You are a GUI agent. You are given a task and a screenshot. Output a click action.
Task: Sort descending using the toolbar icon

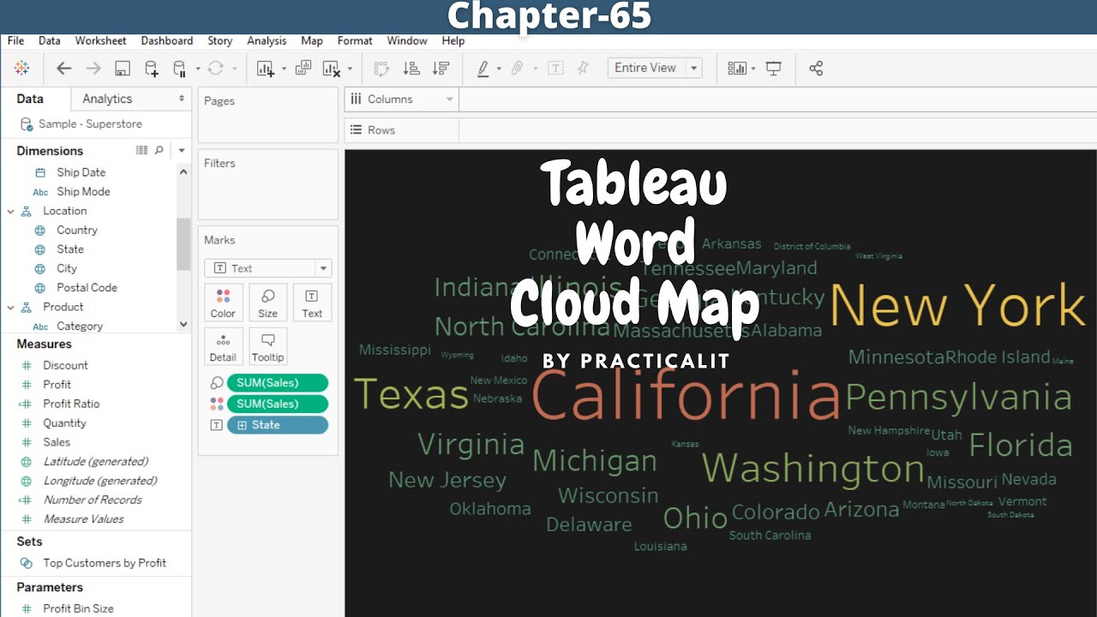[441, 69]
